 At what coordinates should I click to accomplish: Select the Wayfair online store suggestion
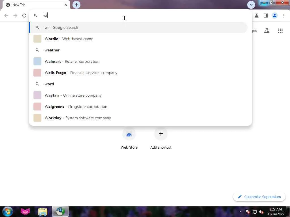pos(138,96)
